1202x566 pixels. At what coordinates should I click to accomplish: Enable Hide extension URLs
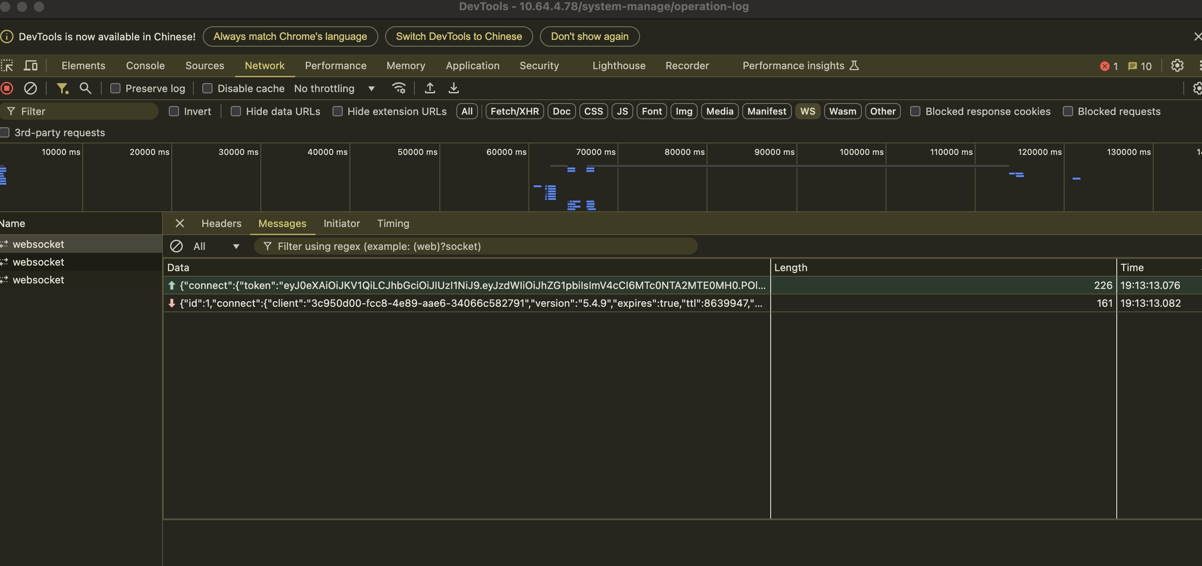[337, 112]
